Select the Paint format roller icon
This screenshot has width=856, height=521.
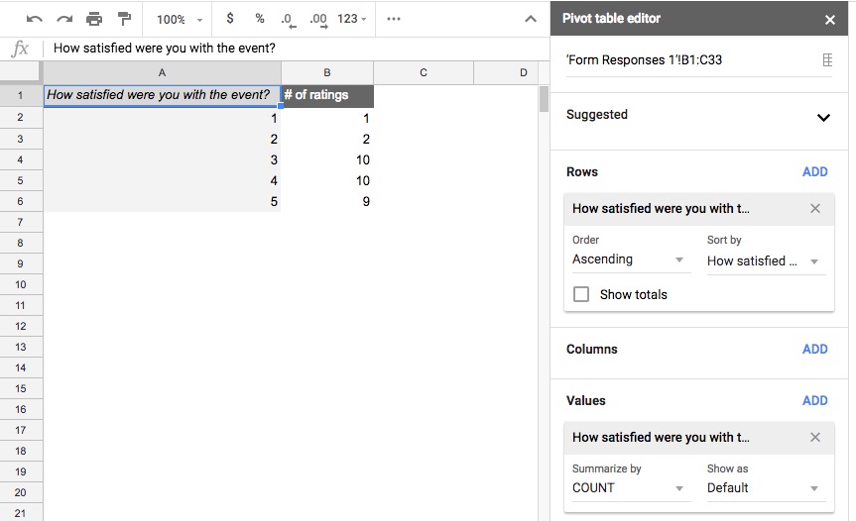[x=124, y=19]
